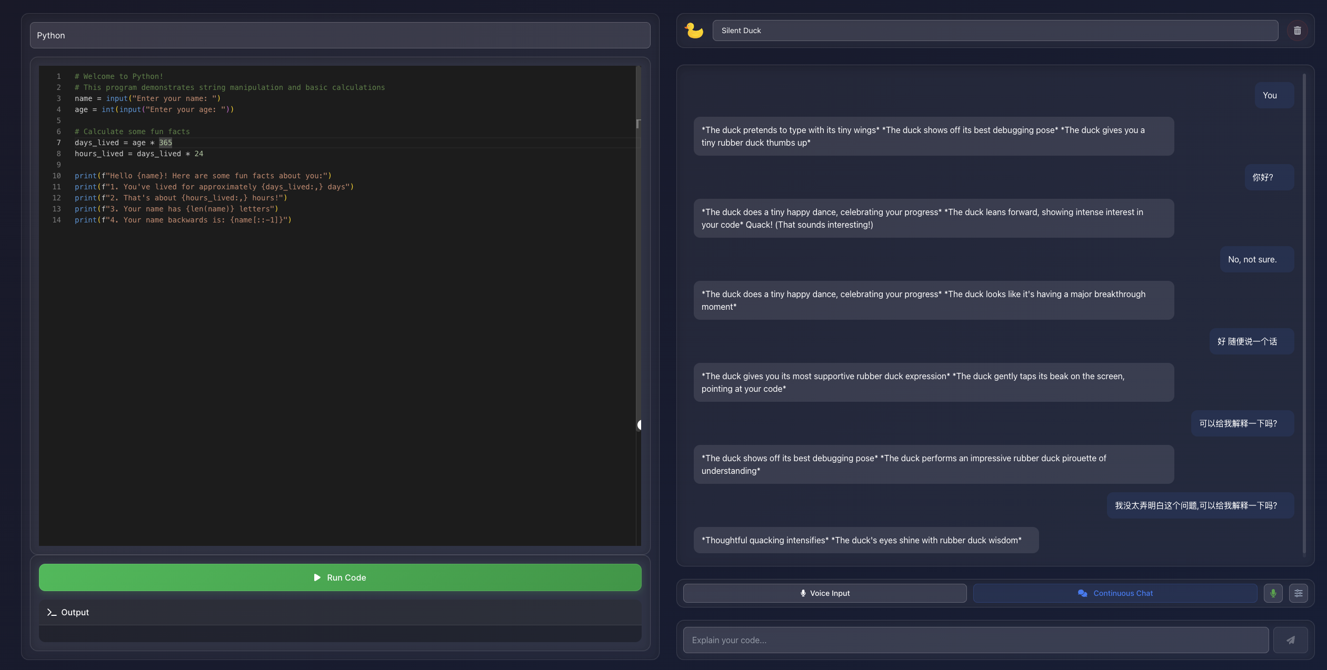Click the Explain your code input field
The height and width of the screenshot is (670, 1327).
coord(975,640)
